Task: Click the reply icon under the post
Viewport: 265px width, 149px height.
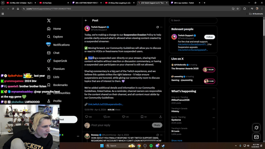Action: (x=87, y=117)
